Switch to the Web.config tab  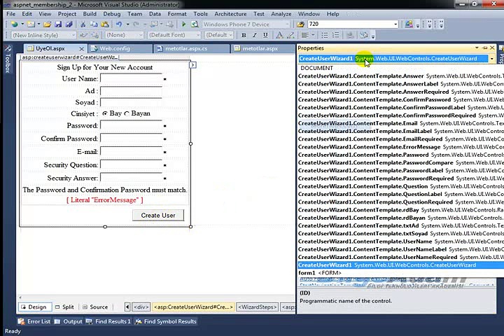click(x=115, y=48)
